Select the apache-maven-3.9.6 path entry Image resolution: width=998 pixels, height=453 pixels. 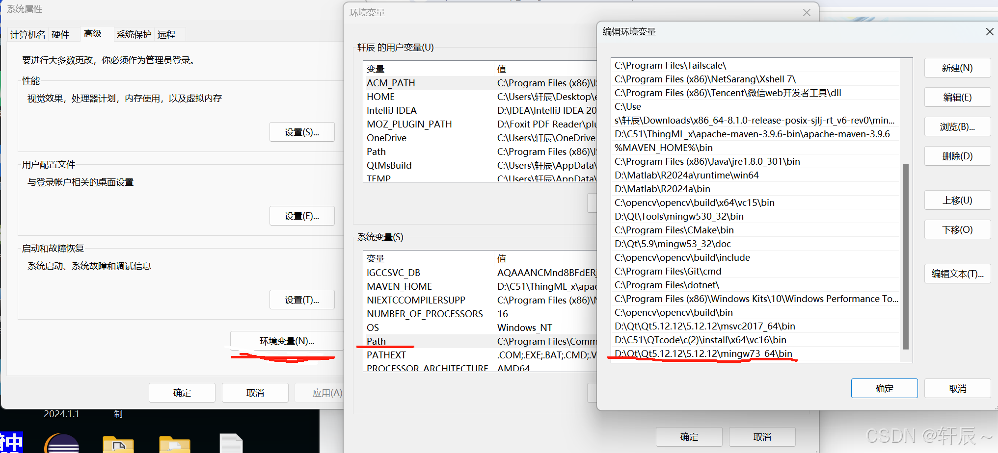click(x=755, y=134)
